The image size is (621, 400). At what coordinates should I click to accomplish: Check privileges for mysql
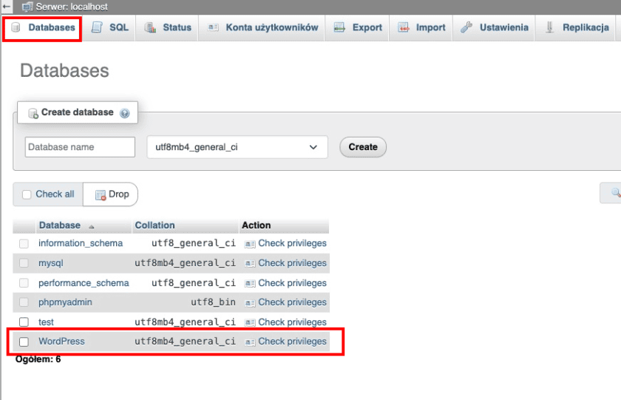(292, 263)
